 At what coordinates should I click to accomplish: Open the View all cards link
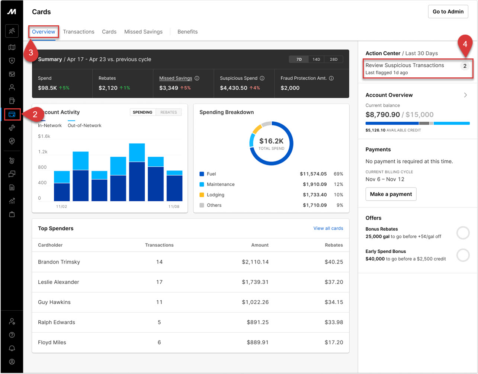coord(328,228)
